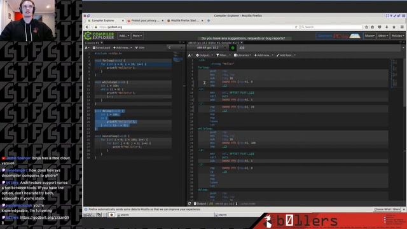
Task: Open the Other dropdown
Action: tap(383, 36)
